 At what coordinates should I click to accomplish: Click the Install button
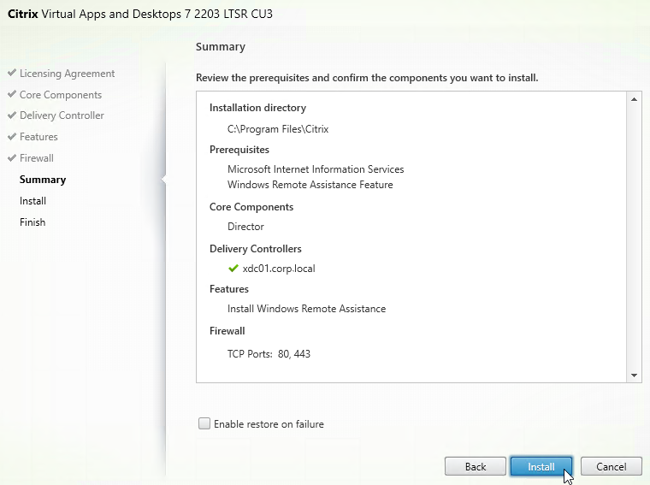coord(541,466)
